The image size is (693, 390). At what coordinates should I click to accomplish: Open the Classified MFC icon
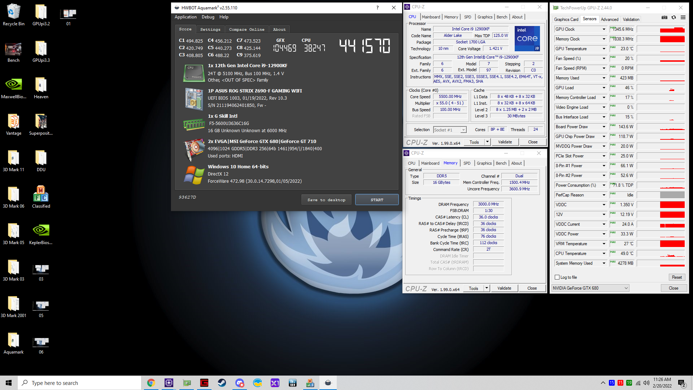coord(41,197)
